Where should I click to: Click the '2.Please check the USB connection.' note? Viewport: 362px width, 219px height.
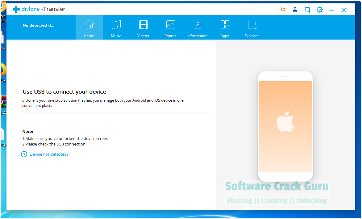(54, 144)
